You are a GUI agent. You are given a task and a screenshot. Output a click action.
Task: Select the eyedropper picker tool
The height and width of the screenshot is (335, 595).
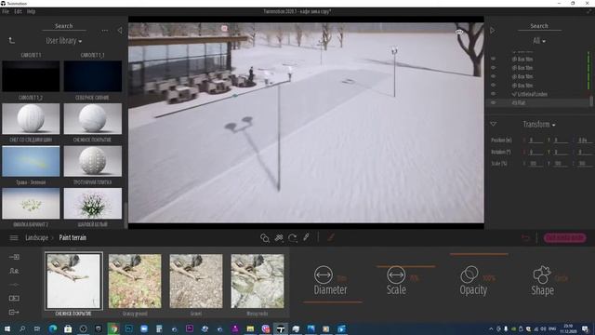[x=306, y=237]
